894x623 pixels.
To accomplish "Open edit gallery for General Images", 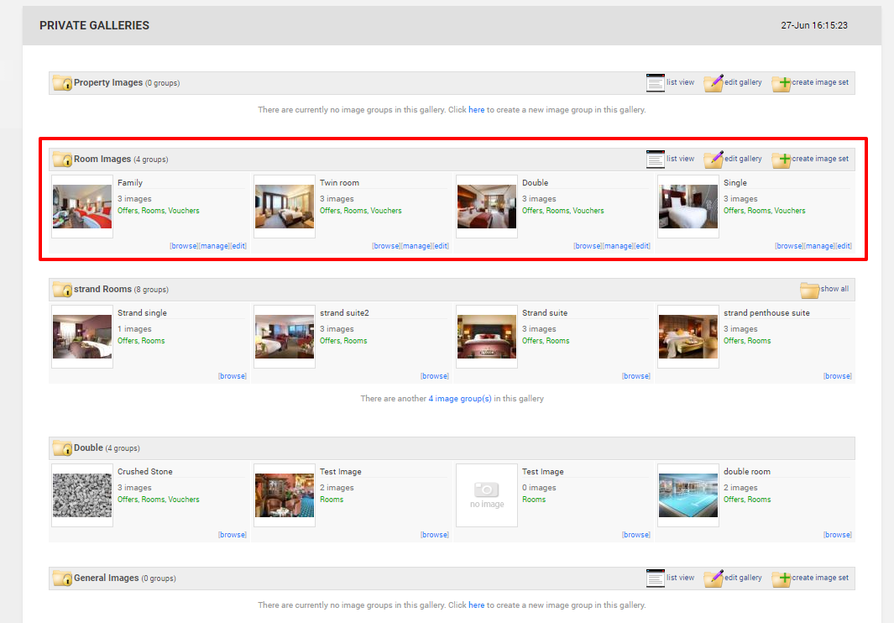I will [733, 578].
